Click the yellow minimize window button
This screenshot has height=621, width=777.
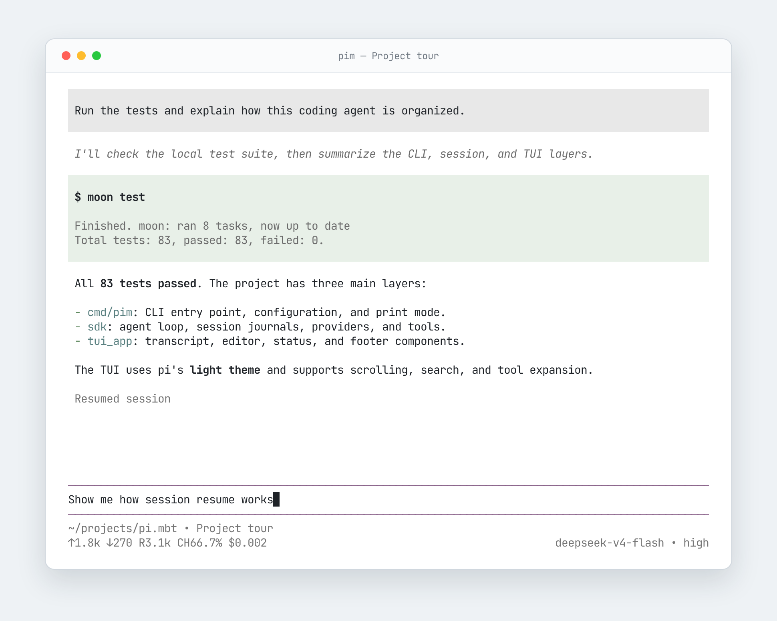pyautogui.click(x=81, y=56)
